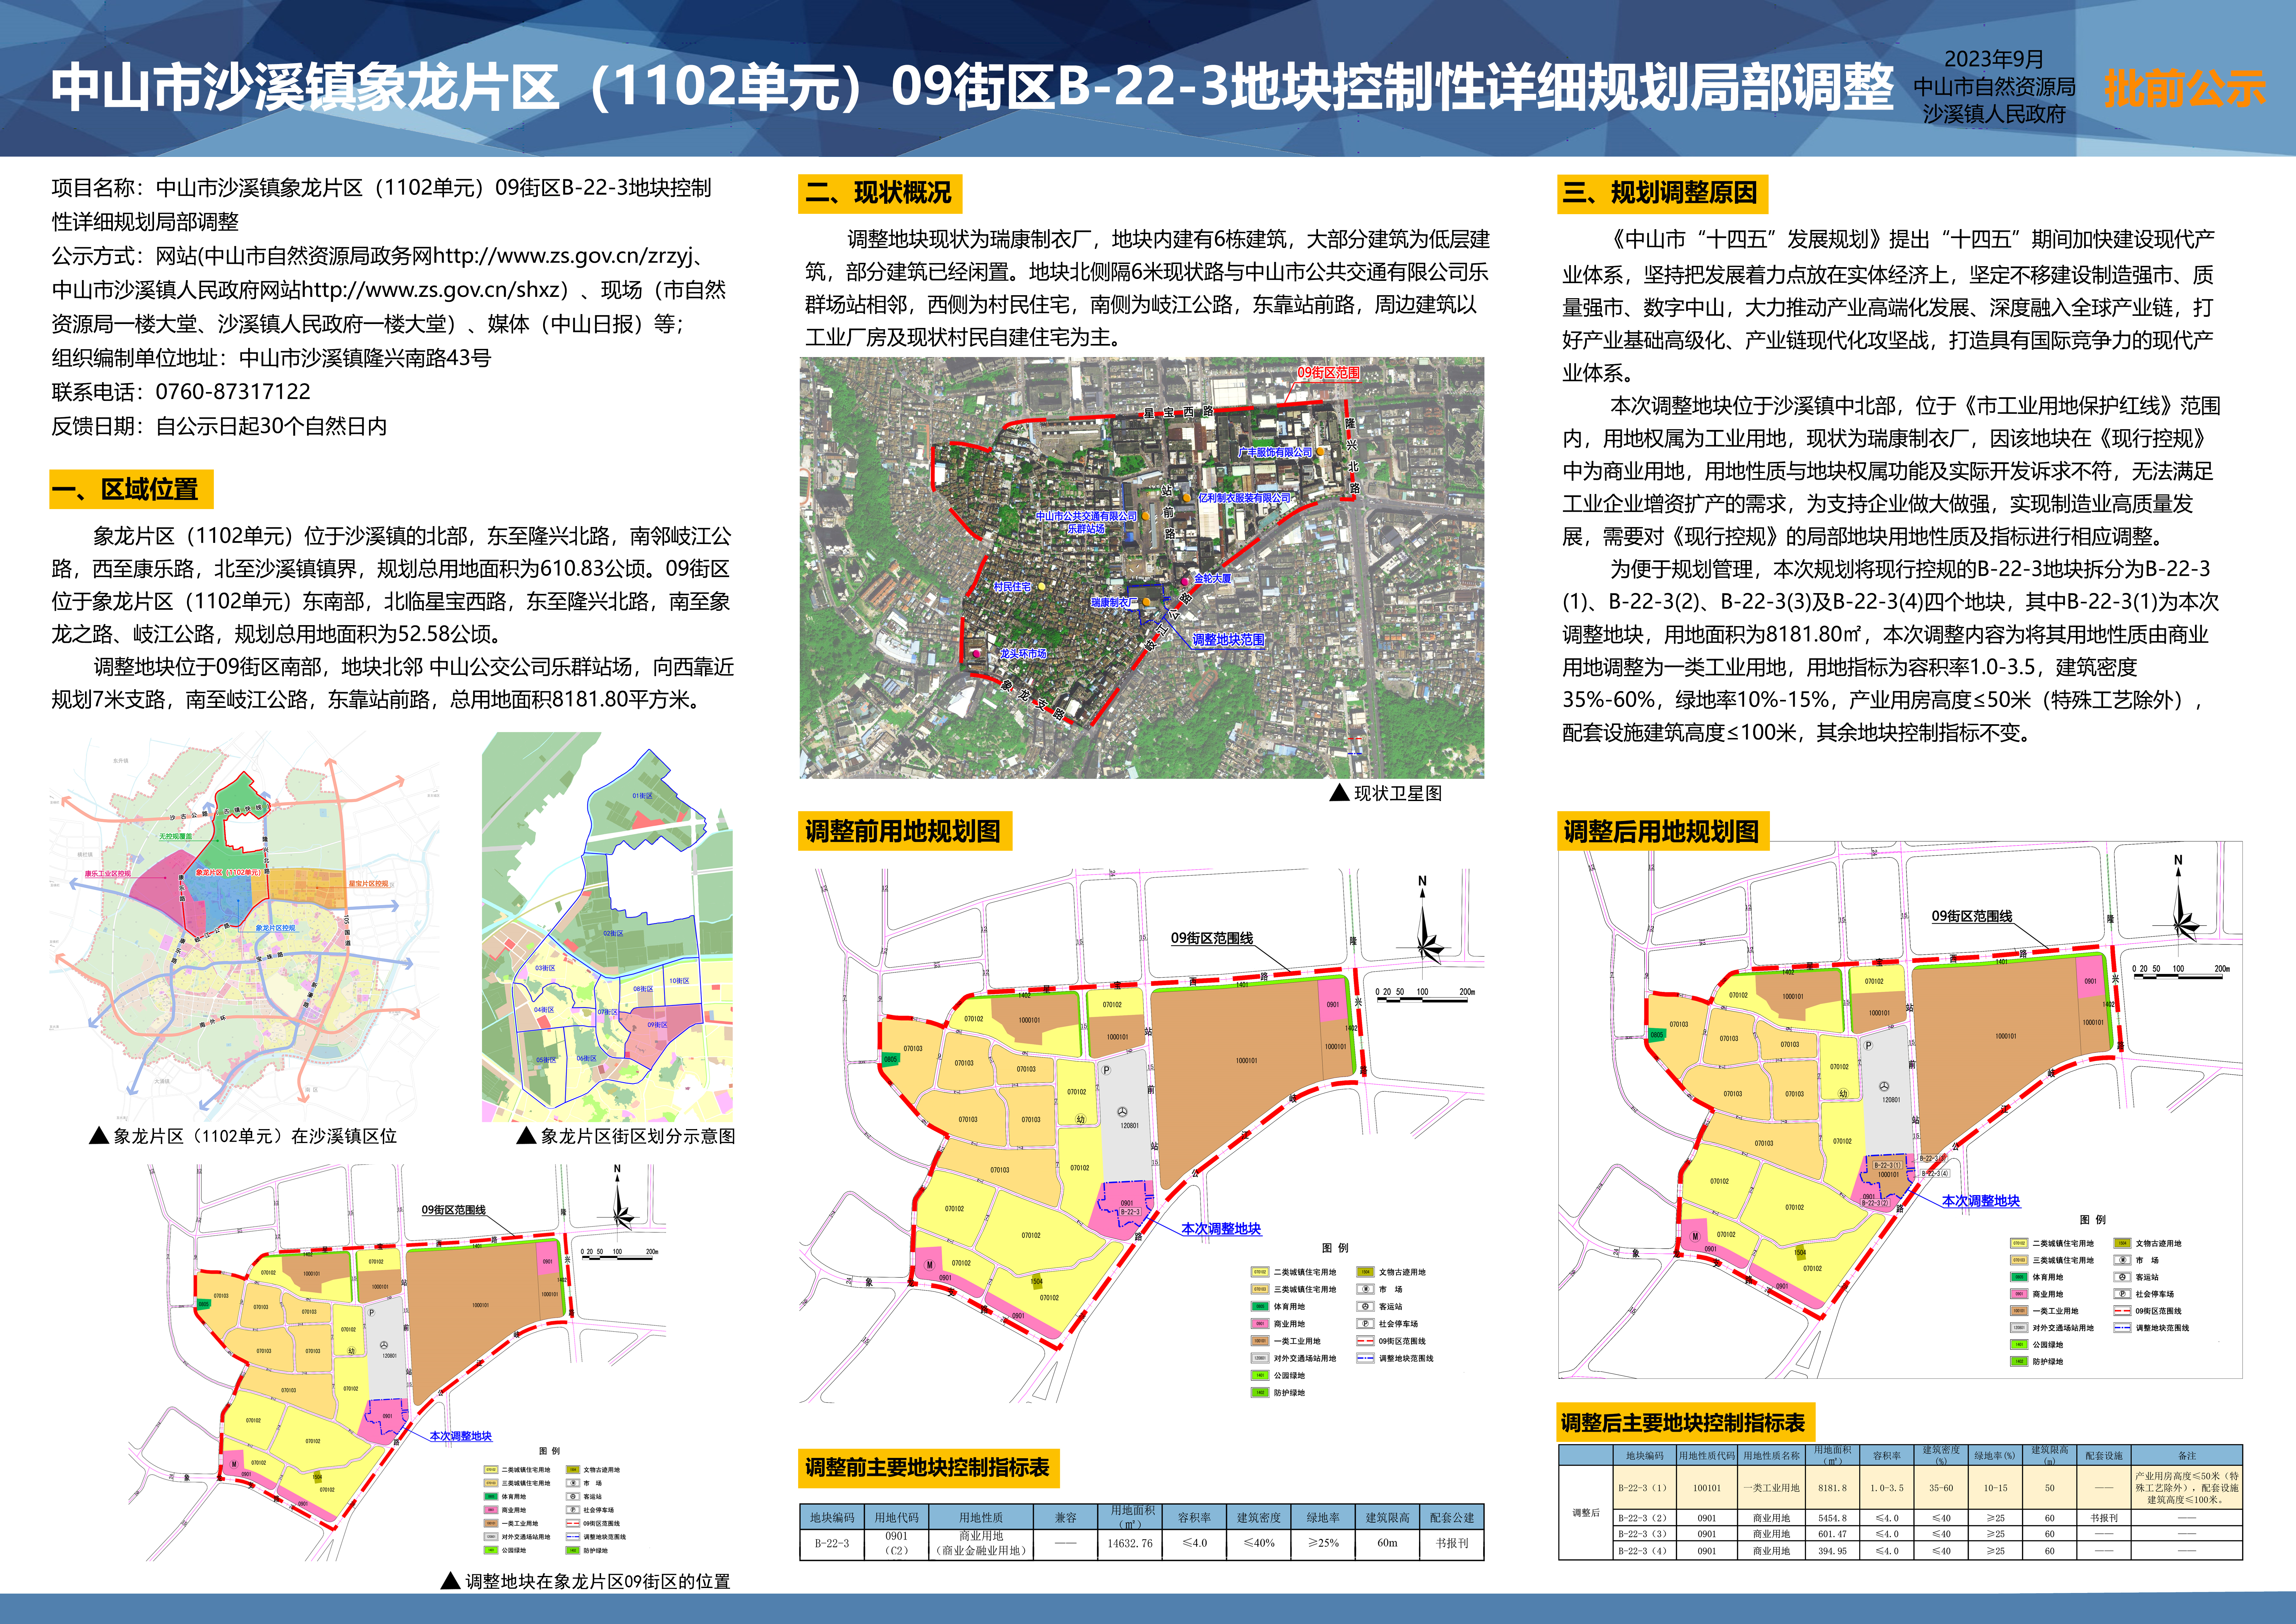Click the B-22-3 cell in the 调整前 table
The width and height of the screenshot is (2296, 1624).
click(x=832, y=1544)
